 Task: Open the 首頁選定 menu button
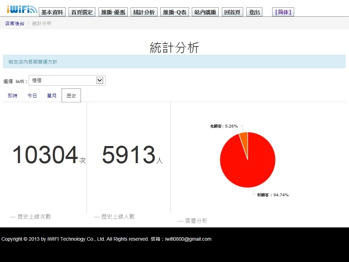tap(82, 12)
